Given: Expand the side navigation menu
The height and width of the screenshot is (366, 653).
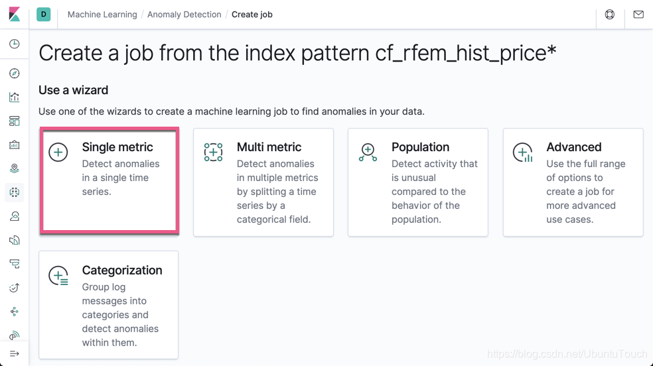Looking at the screenshot, I should point(14,353).
